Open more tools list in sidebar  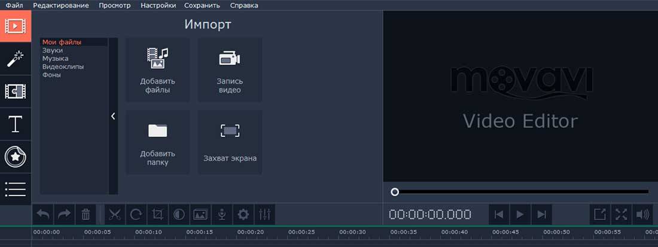point(15,188)
